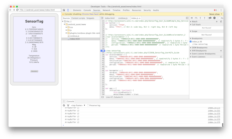
Task: Click the console prompt input line
Action: click(142, 125)
